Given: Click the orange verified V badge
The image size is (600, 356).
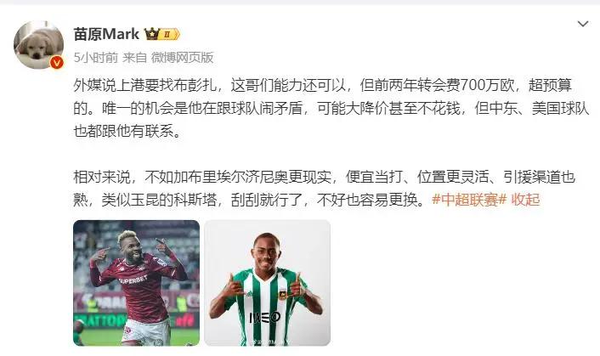Looking at the screenshot, I should [x=57, y=62].
